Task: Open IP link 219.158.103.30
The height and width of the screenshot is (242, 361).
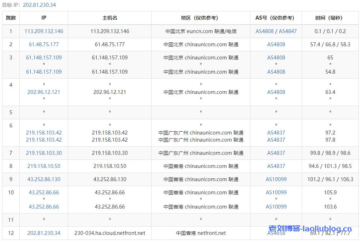Action: [44, 153]
